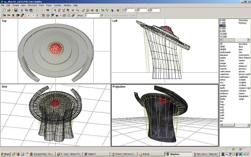
Task: Open the small dropdown arrow beside rectangle icon
Action: coord(60,15)
